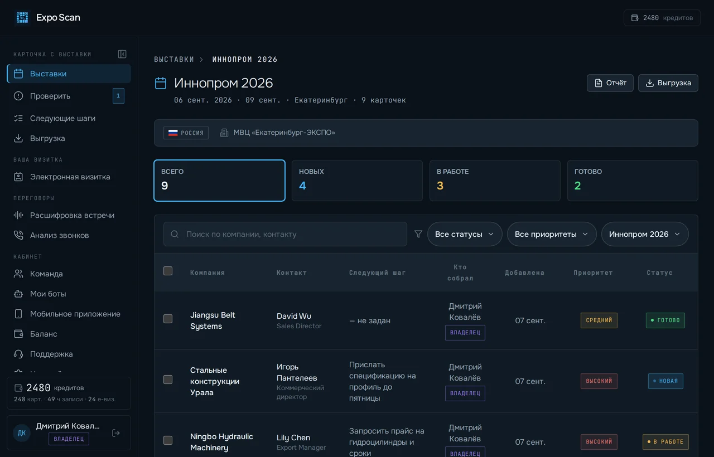The width and height of the screenshot is (714, 457).
Task: Open Мобильное приложение page
Action: click(x=69, y=314)
